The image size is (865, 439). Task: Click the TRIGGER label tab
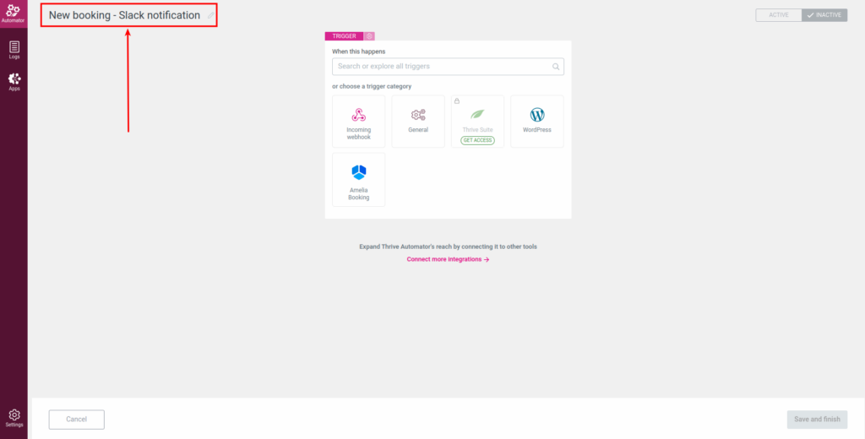(x=344, y=36)
